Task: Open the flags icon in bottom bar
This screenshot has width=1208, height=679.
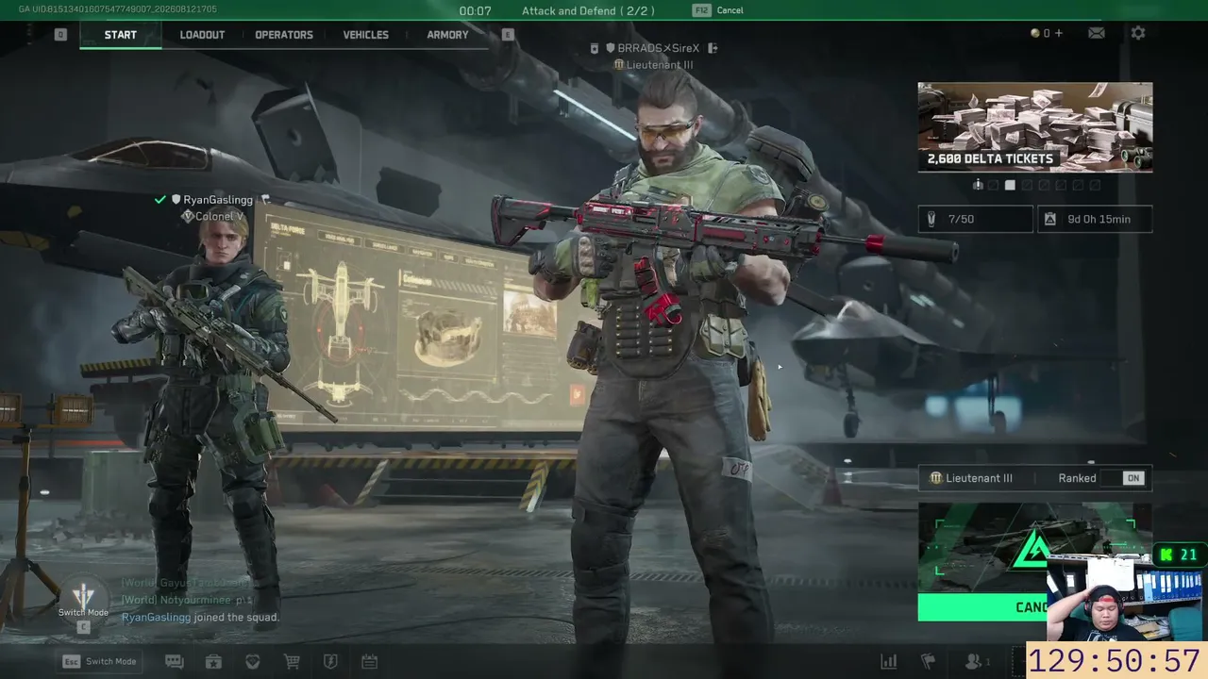Action: pos(928,661)
